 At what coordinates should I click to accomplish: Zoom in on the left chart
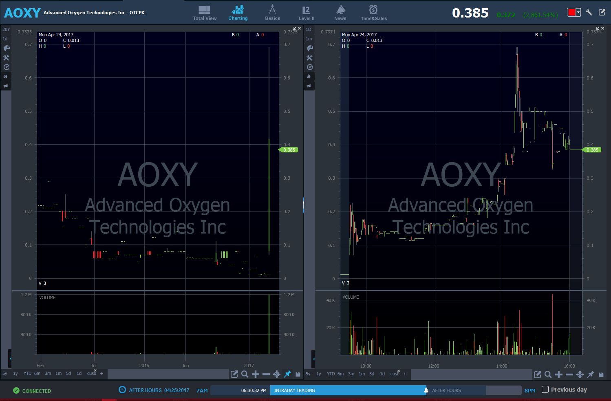(256, 374)
